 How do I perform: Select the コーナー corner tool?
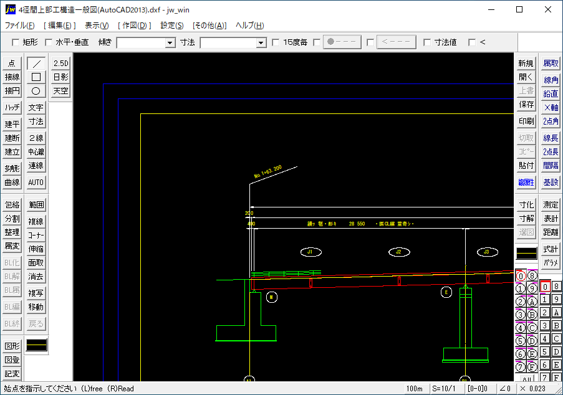tap(36, 235)
